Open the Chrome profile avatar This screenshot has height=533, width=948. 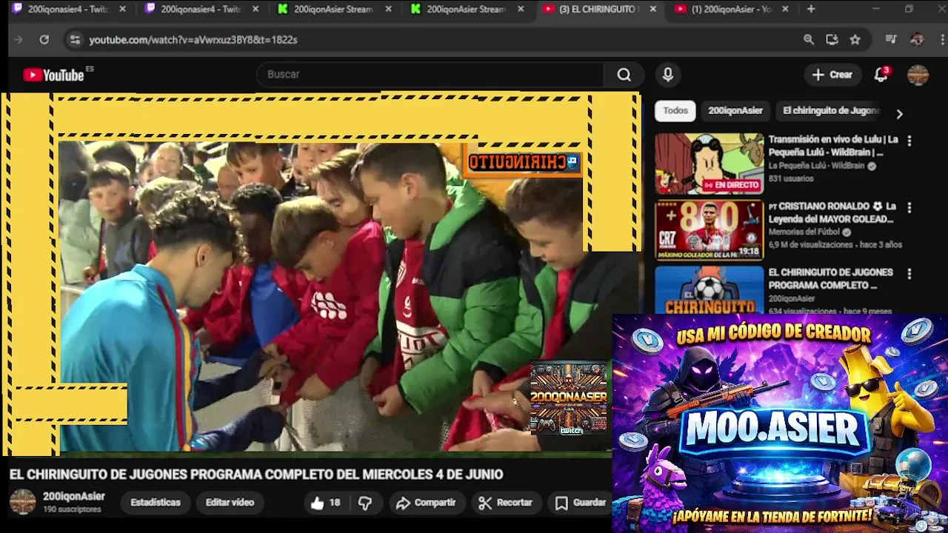pyautogui.click(x=917, y=40)
